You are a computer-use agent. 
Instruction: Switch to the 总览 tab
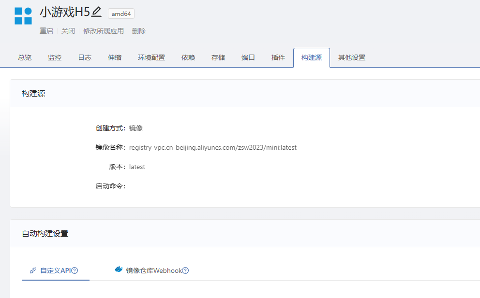24,57
